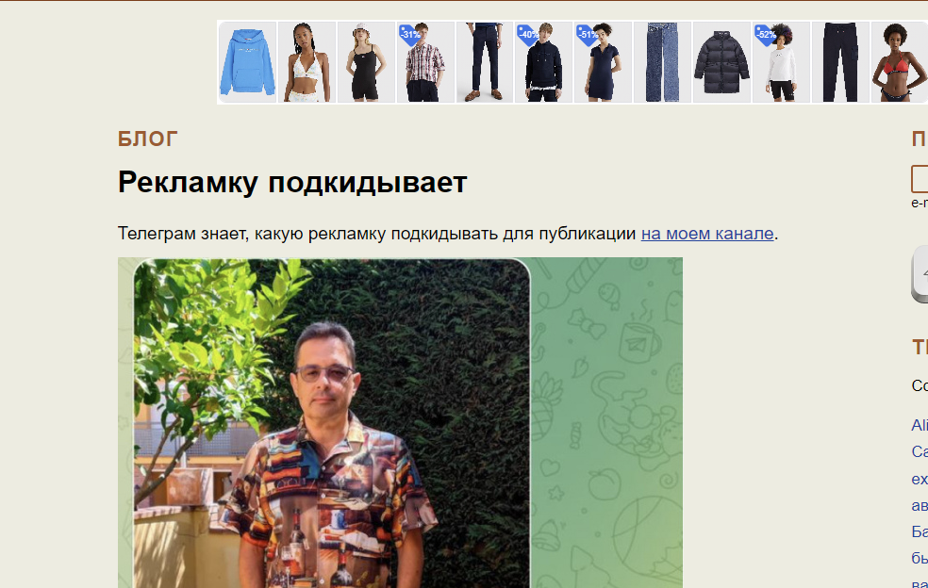The height and width of the screenshot is (588, 928).
Task: Open the navy chinos ad thumbnail
Action: [484, 62]
